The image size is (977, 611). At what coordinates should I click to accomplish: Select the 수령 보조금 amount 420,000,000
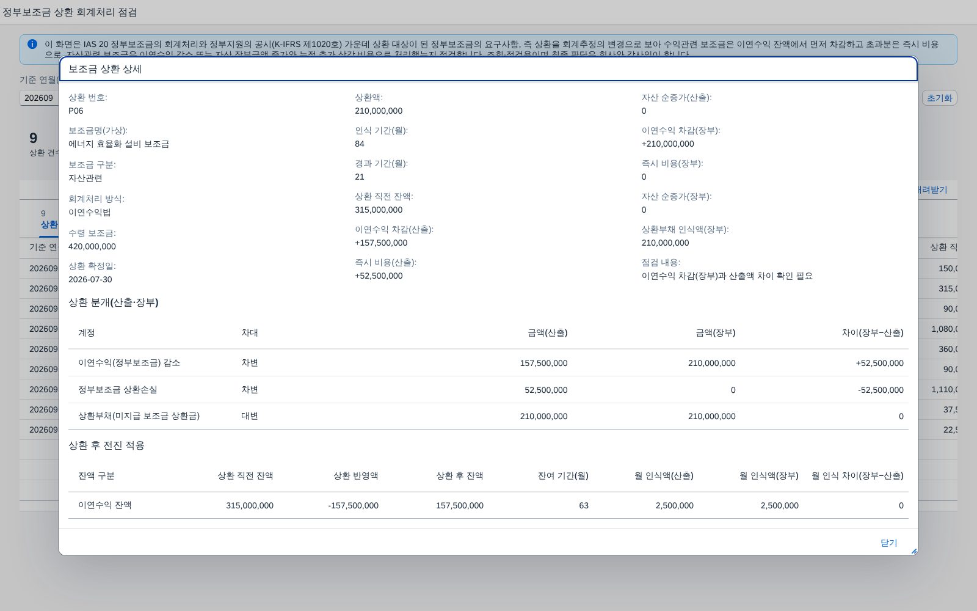[x=92, y=246]
